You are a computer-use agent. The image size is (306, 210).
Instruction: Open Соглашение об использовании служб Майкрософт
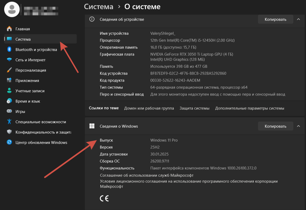146,175
